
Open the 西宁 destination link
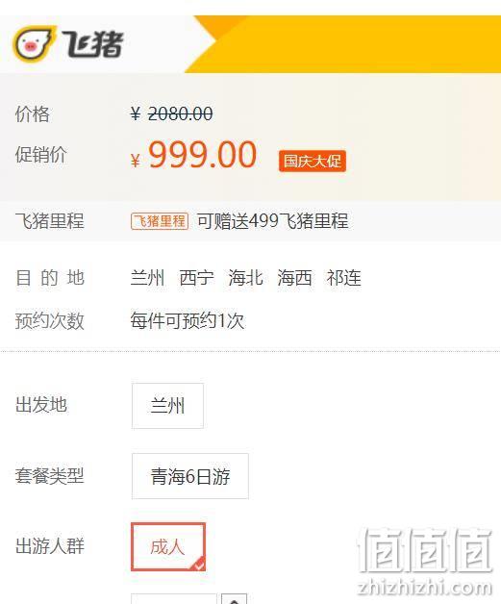tap(197, 278)
